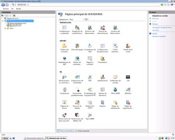This screenshot has width=175, height=140.
Task: Click Ayuda link in Acciones
Action: [x=155, y=33]
